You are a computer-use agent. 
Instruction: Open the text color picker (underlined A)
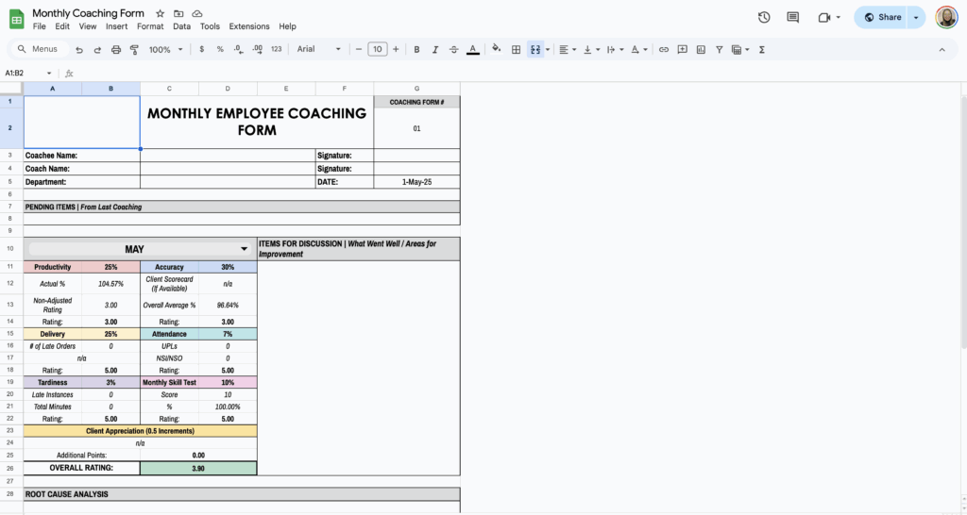coord(473,49)
